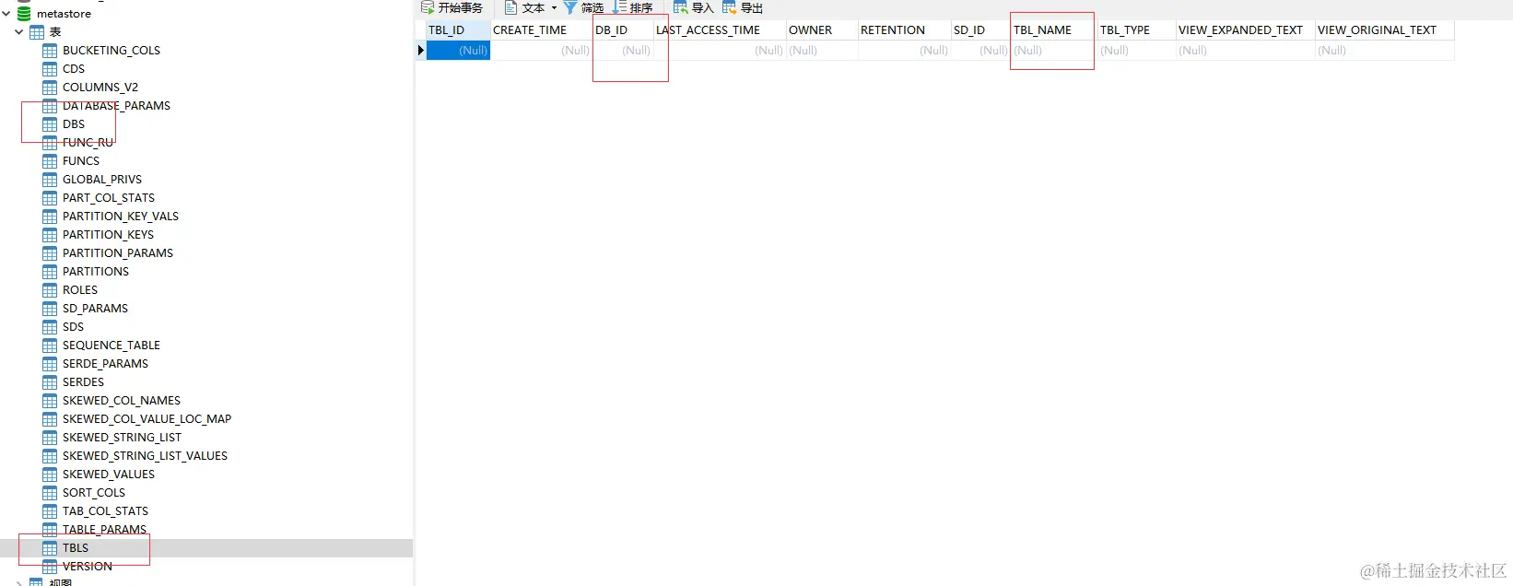This screenshot has height=586, width=1513.
Task: Click the LAST_ACCESS_TIME column header
Action: pos(720,30)
